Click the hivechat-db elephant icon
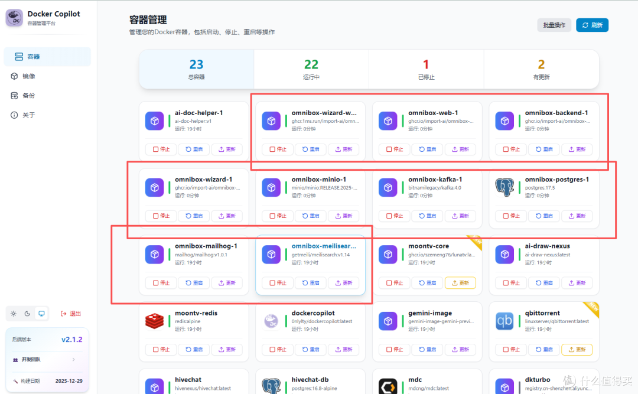The image size is (638, 394). [x=271, y=386]
